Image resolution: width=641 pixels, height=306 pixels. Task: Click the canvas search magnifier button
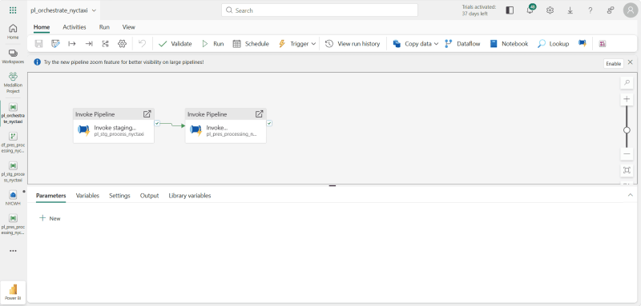click(627, 83)
